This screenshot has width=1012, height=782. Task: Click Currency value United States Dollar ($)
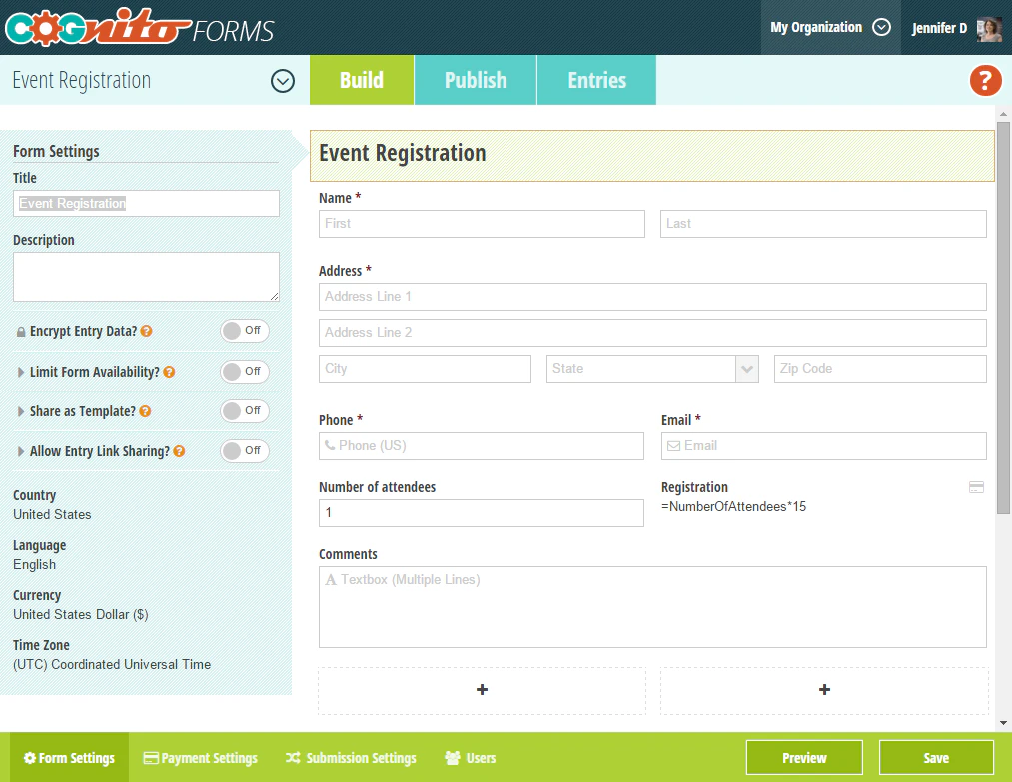[81, 615]
